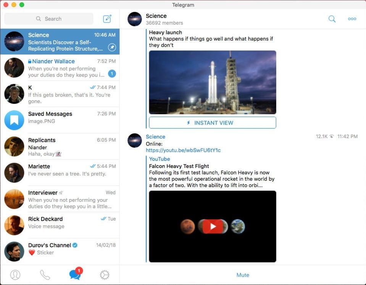366x285 pixels.
Task: Click the "Heavy launch" article heading
Action: click(166, 32)
